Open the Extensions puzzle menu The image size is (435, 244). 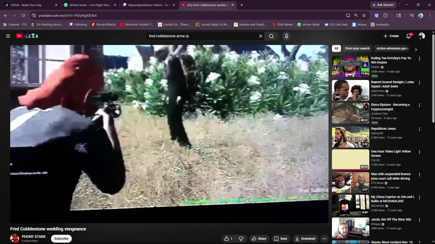coord(385,15)
